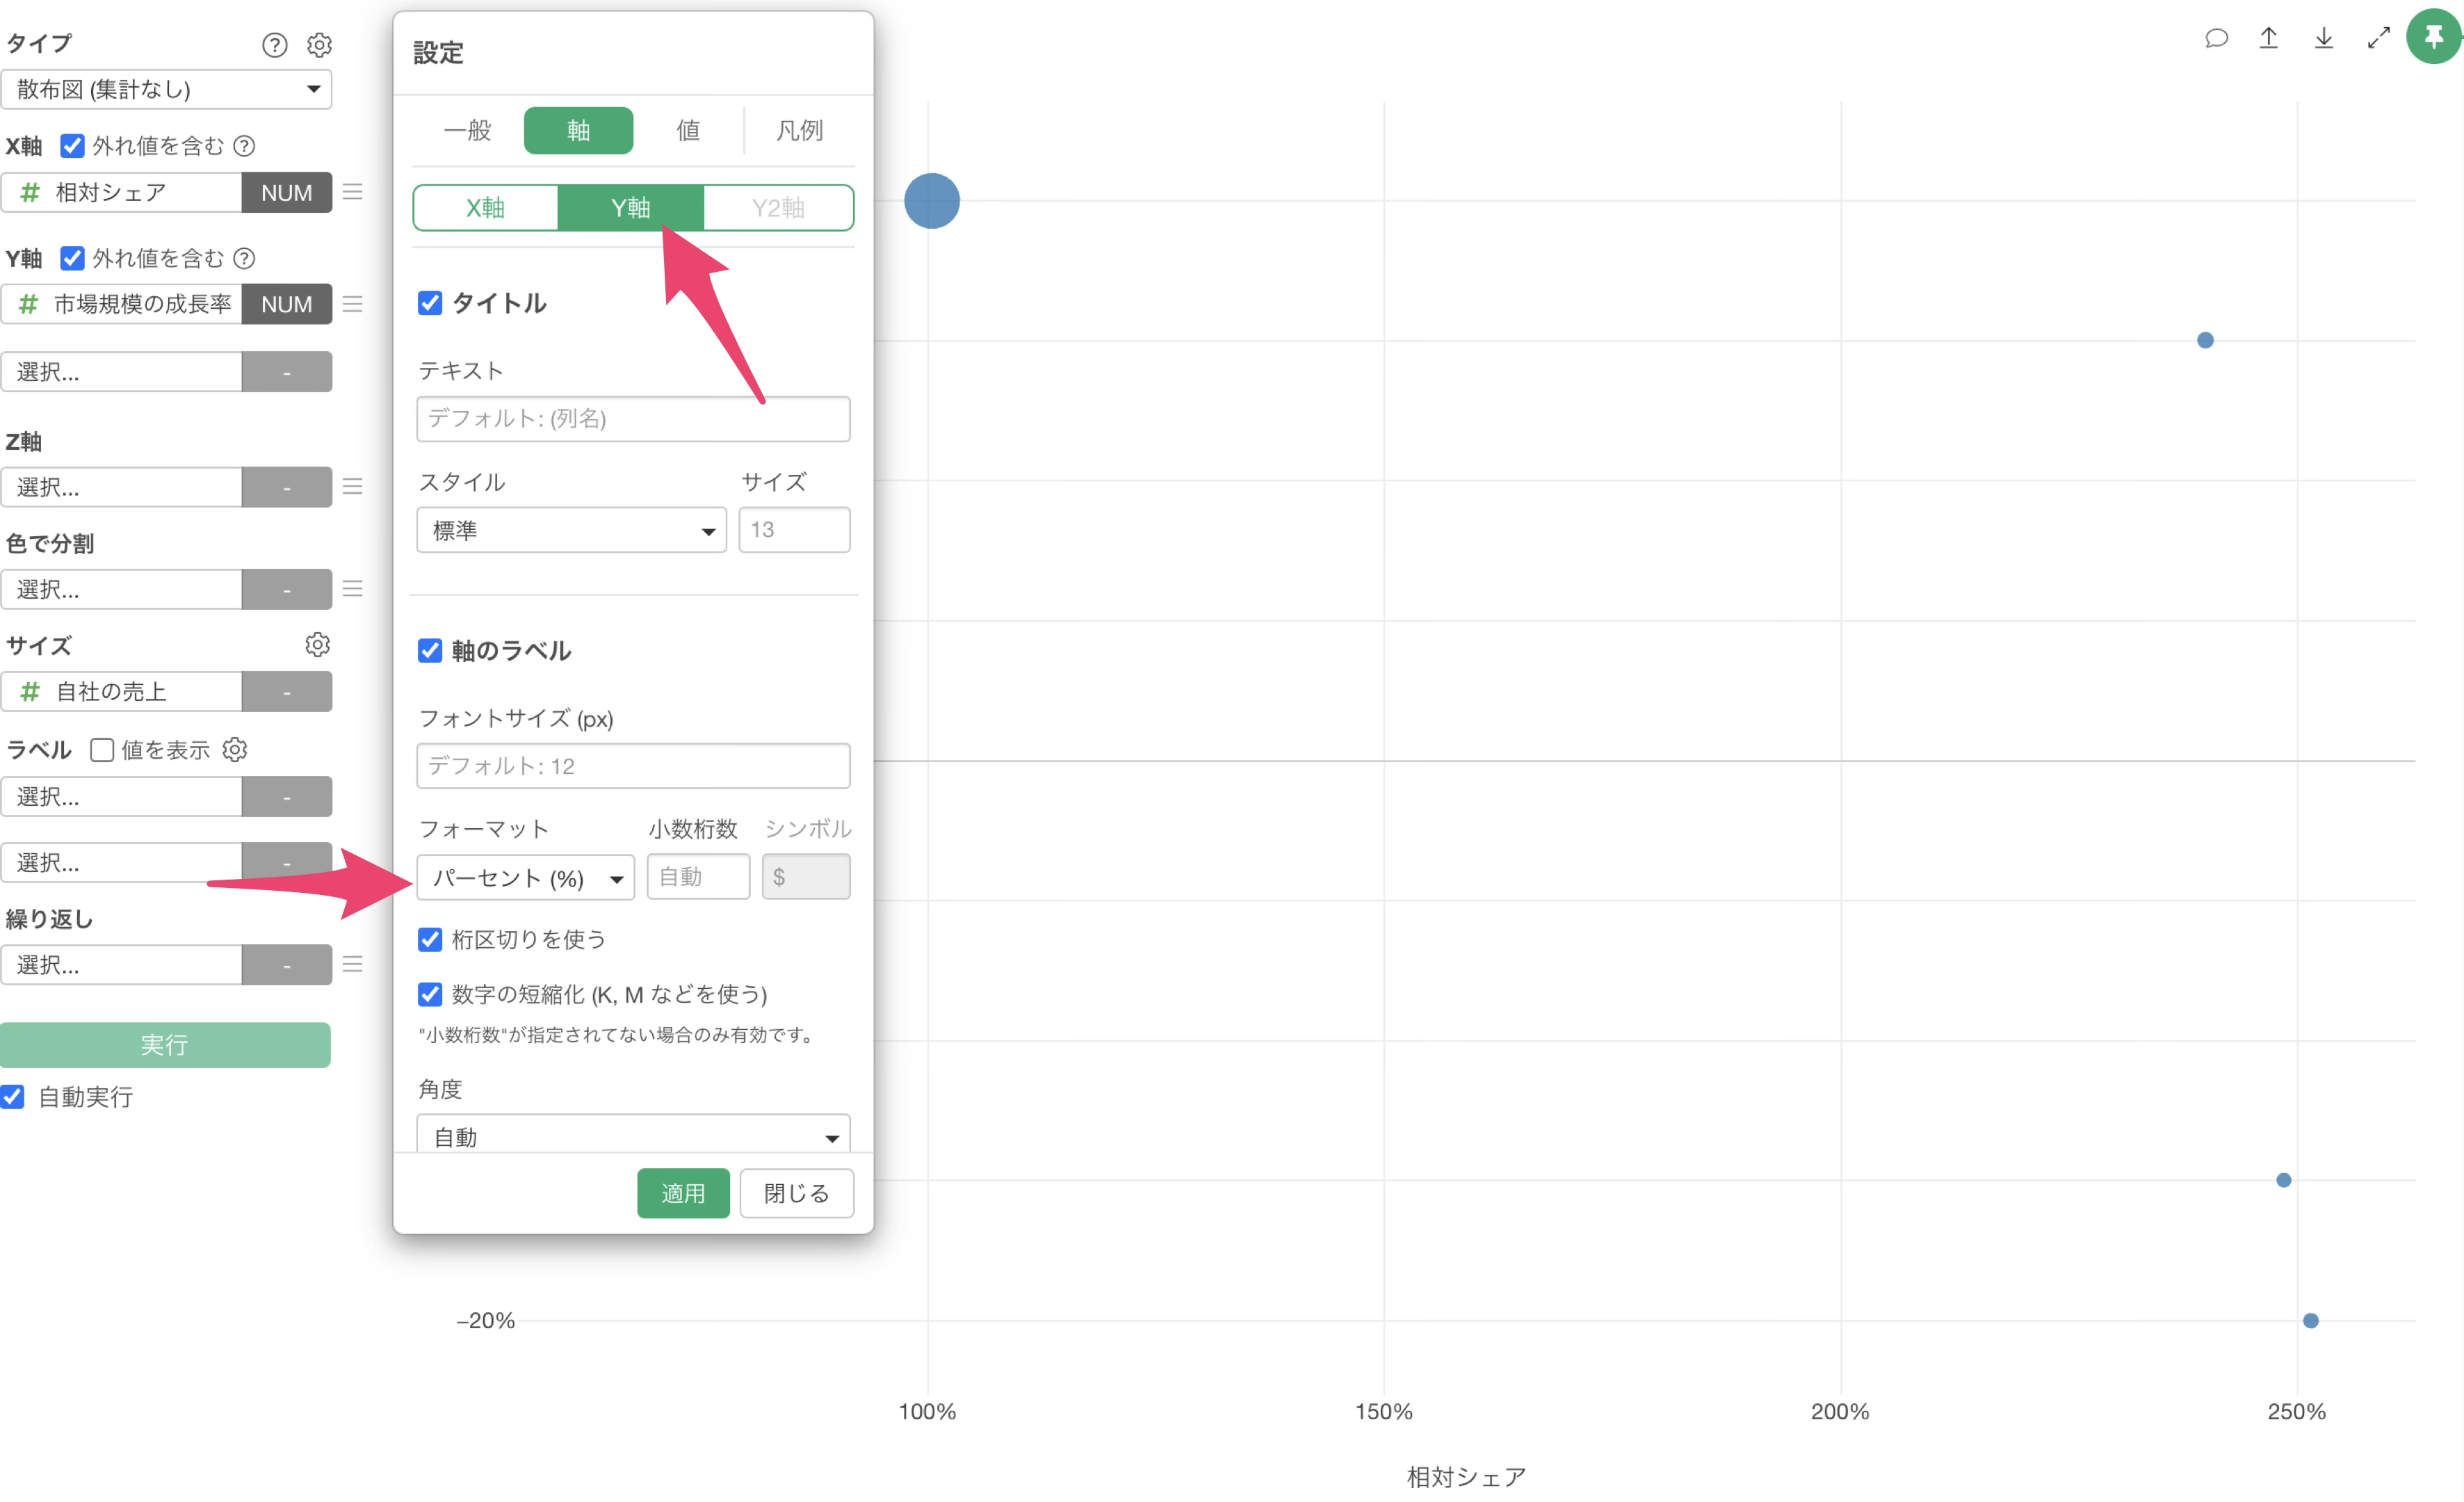Click the title テキスト input field
This screenshot has width=2464, height=1502.
pos(633,418)
